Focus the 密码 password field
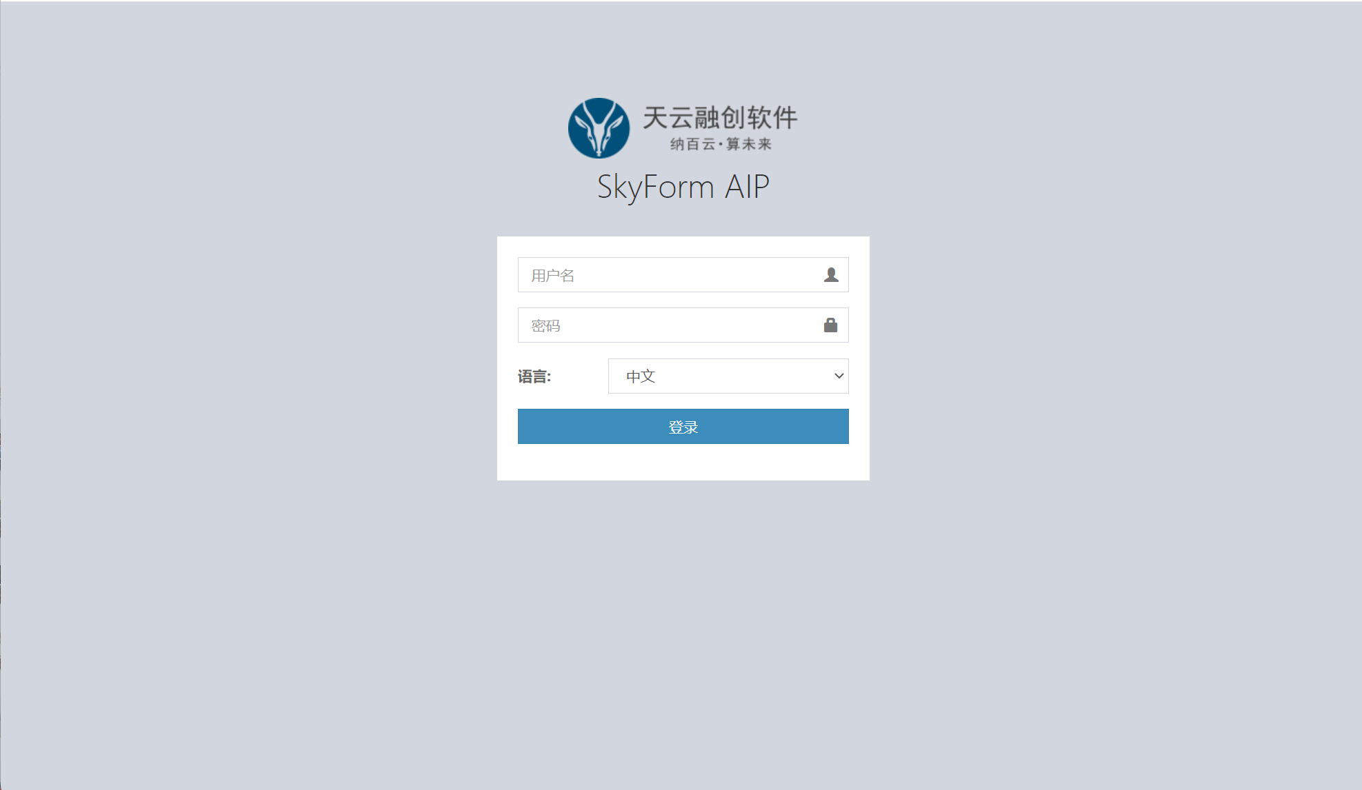1362x790 pixels. point(683,325)
